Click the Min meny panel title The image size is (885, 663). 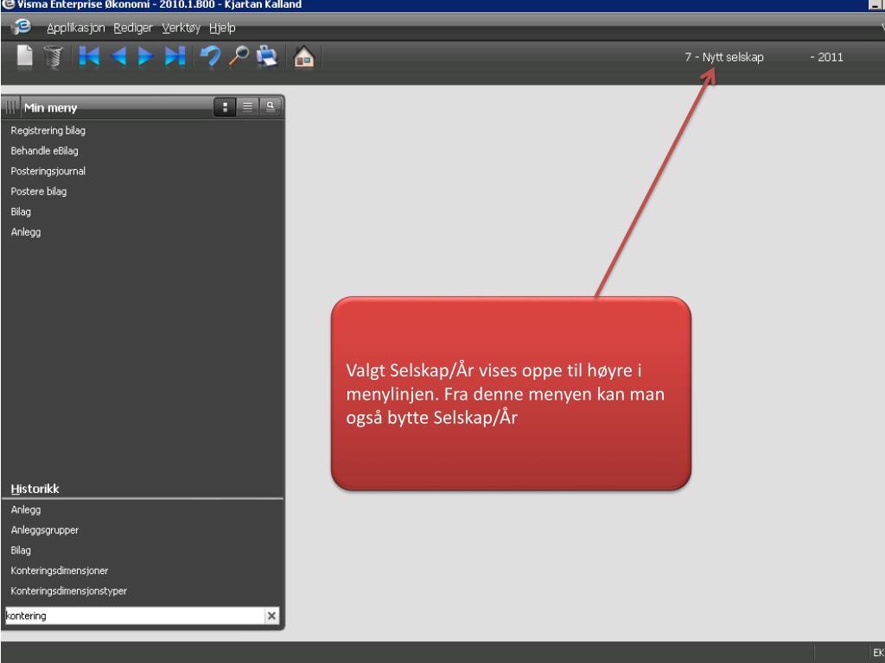51,107
